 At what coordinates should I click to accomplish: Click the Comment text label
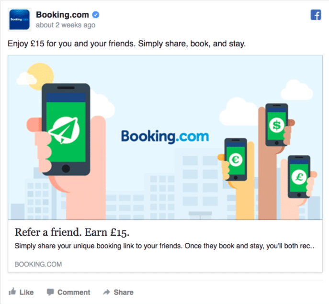[x=74, y=292]
